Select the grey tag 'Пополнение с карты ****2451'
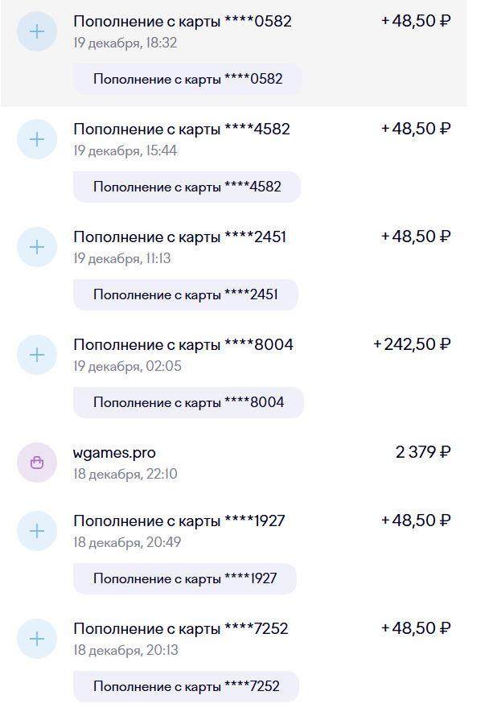This screenshot has height=720, width=493. coord(185,294)
